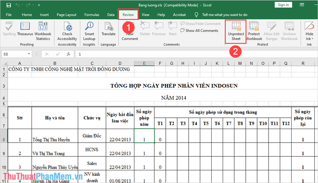The width and height of the screenshot is (318, 183).
Task: Switch to the Page Layout tab
Action: tap(66, 15)
